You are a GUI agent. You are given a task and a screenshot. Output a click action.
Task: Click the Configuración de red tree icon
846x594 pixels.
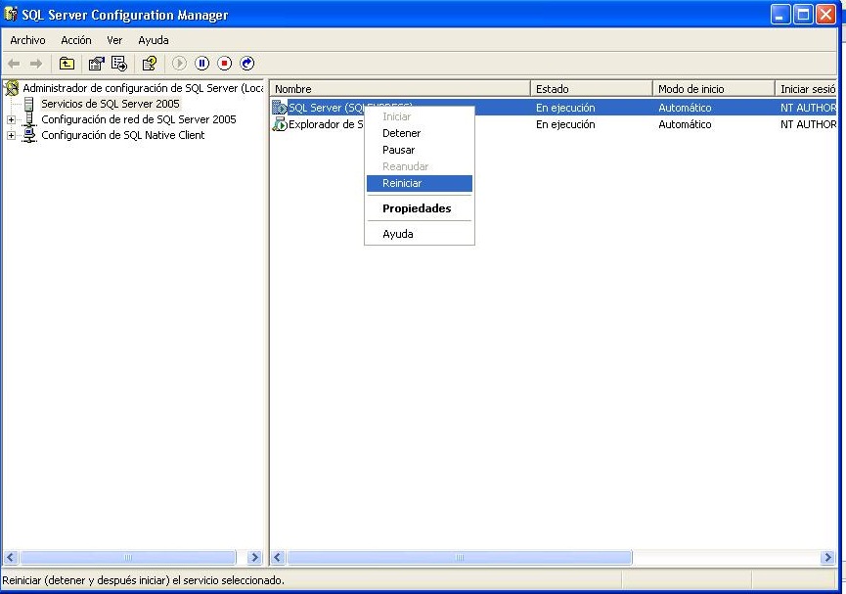click(x=29, y=119)
